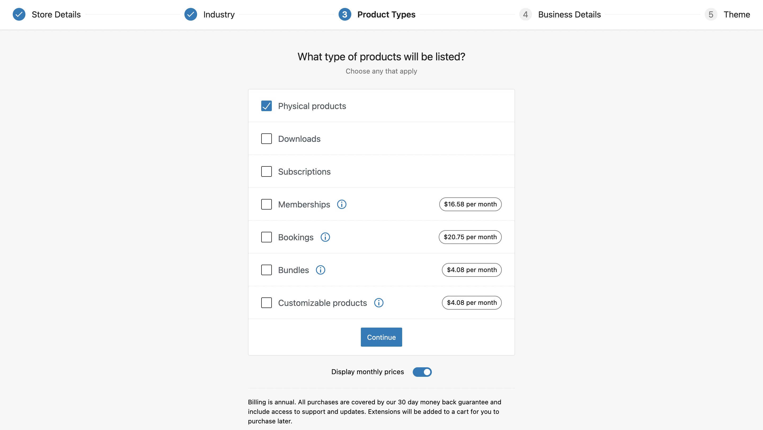Viewport: 763px width, 430px height.
Task: Go to the Business Details step
Action: (569, 14)
